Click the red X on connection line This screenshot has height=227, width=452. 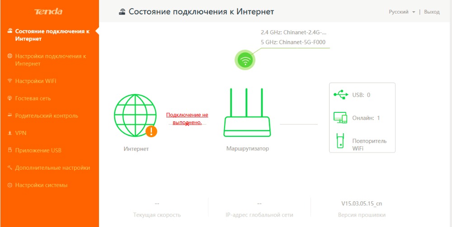188,124
